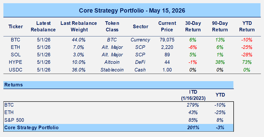Select the Returns section header
Image resolution: width=264 pixels, height=137 pixels.
[x=118, y=85]
